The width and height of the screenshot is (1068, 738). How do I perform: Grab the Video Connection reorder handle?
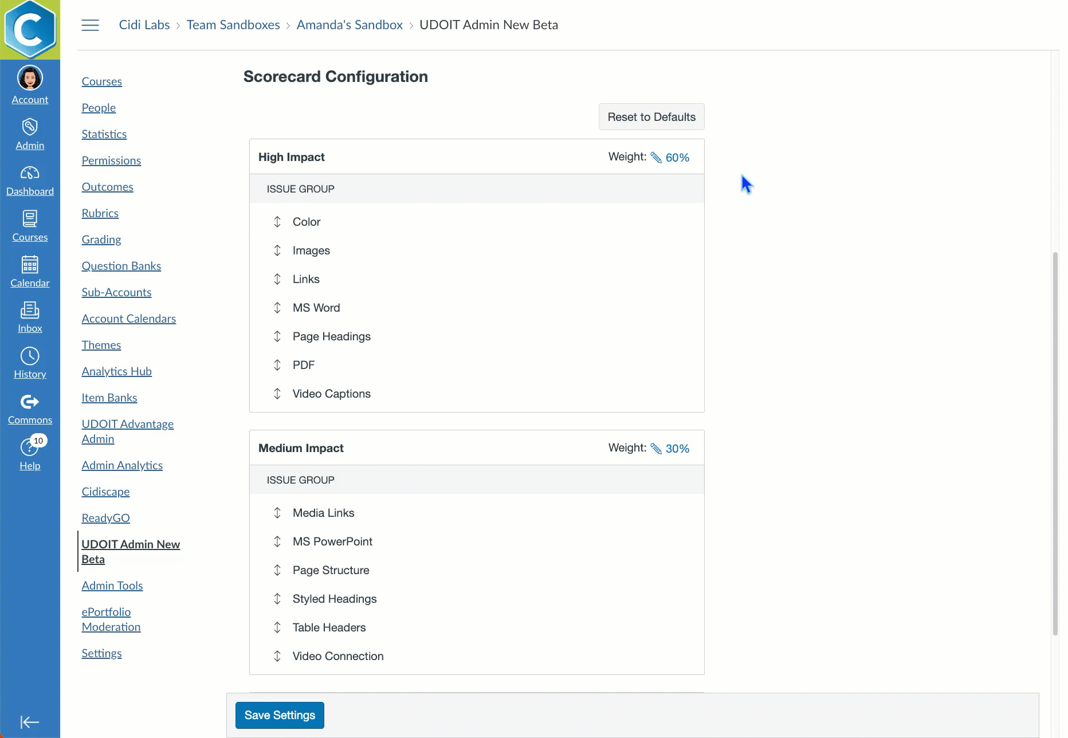[x=277, y=656]
